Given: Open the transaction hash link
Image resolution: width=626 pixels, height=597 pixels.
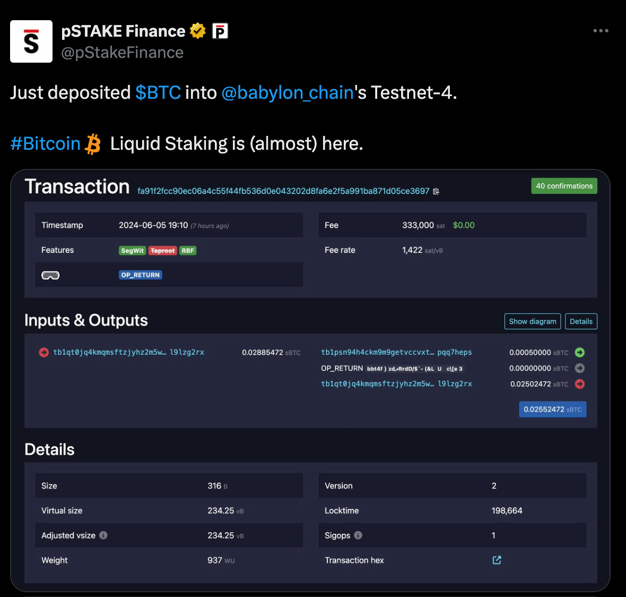Looking at the screenshot, I should click(283, 191).
